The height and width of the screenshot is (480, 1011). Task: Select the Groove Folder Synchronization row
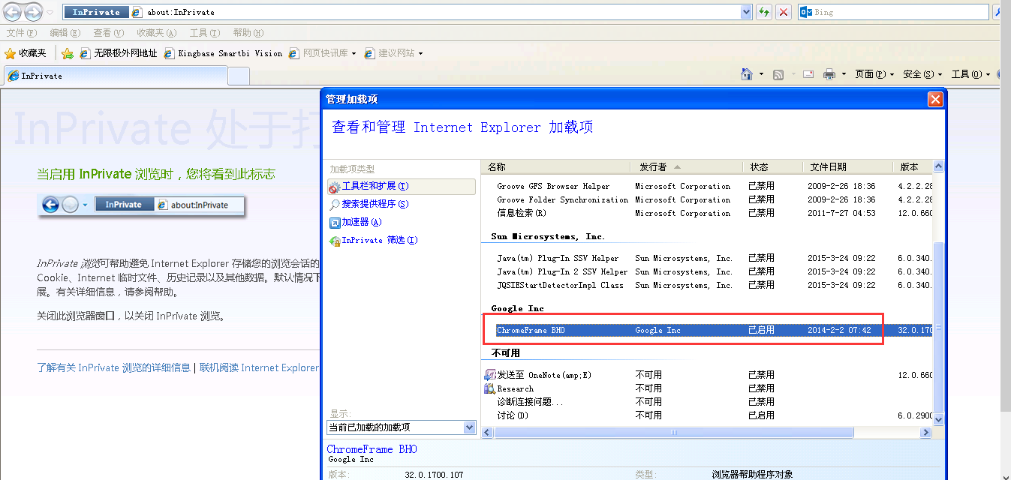click(x=708, y=199)
